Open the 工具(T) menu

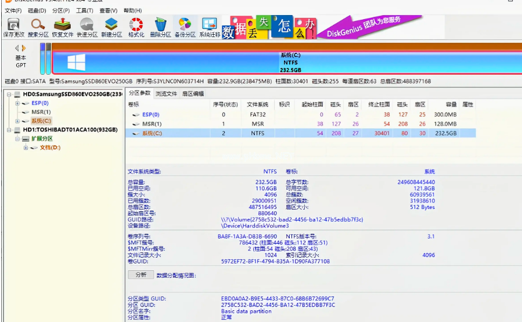[x=84, y=10]
